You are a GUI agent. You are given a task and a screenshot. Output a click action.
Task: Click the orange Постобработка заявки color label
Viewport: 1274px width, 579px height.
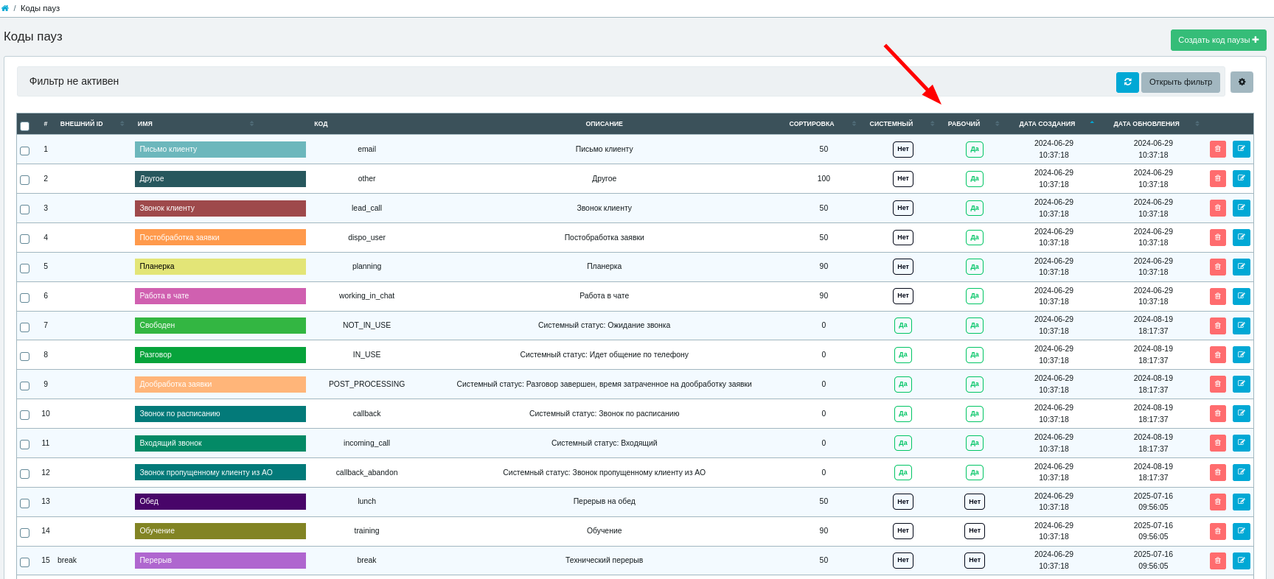220,237
